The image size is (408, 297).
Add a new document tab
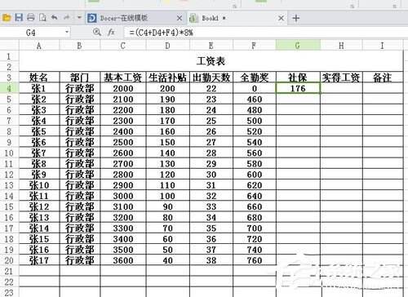click(296, 18)
